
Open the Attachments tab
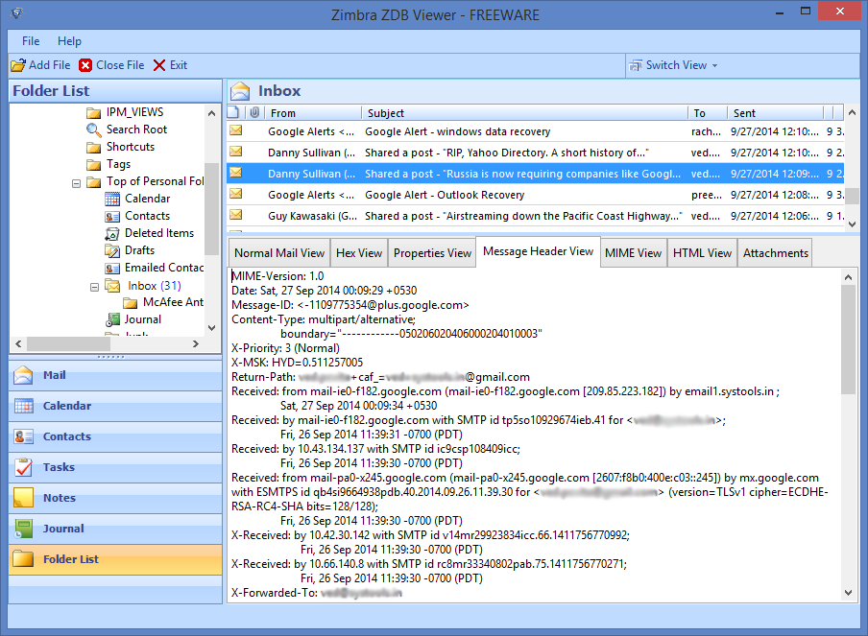[x=775, y=253]
